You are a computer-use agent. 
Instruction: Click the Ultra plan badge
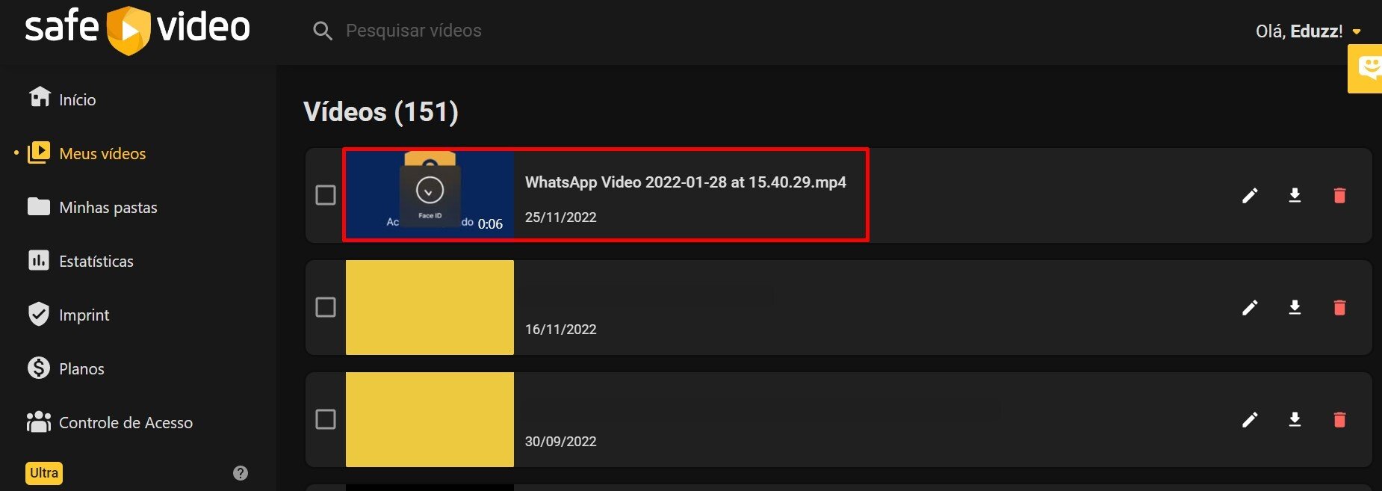[44, 473]
